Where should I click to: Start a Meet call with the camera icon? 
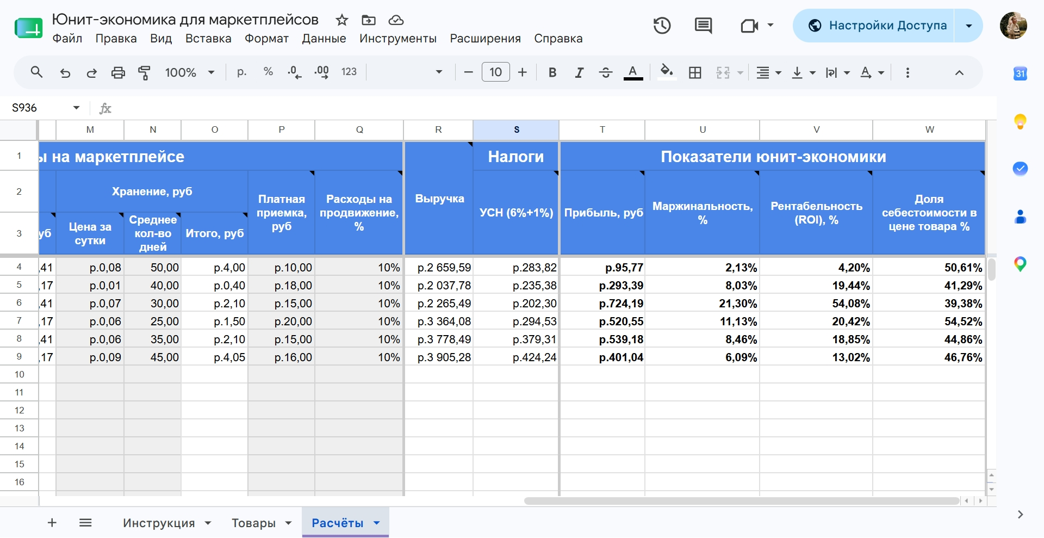[x=749, y=26]
